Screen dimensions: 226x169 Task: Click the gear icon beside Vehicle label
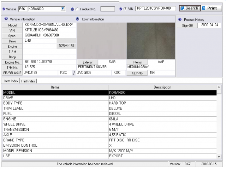pos(4,9)
